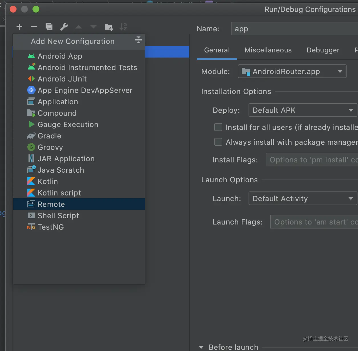This screenshot has height=351, width=358.
Task: Choose Application configuration entry
Action: click(x=79, y=102)
